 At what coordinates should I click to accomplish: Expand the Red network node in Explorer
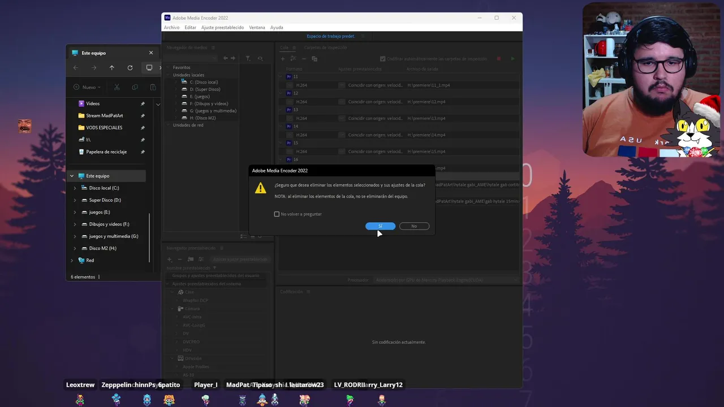coord(72,261)
